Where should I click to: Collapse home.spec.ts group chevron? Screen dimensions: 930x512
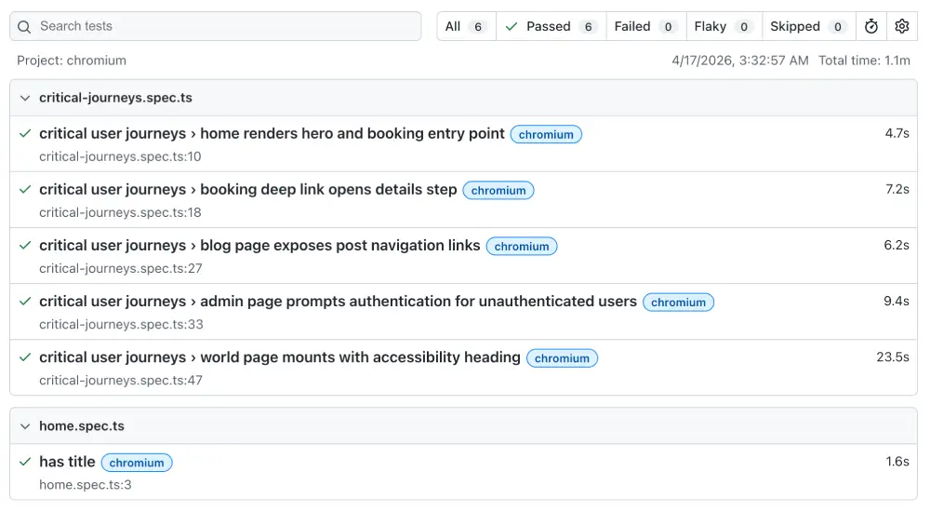pyautogui.click(x=25, y=426)
